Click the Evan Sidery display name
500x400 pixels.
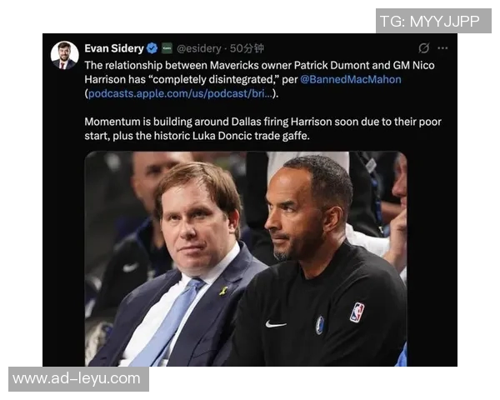click(x=114, y=48)
